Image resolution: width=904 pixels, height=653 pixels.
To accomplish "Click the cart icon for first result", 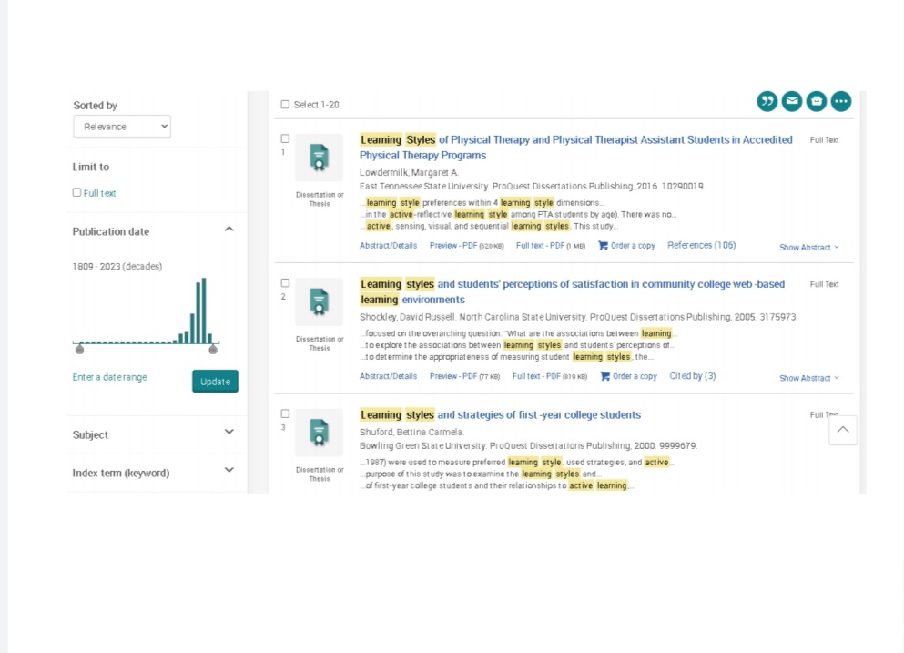I will (x=604, y=246).
